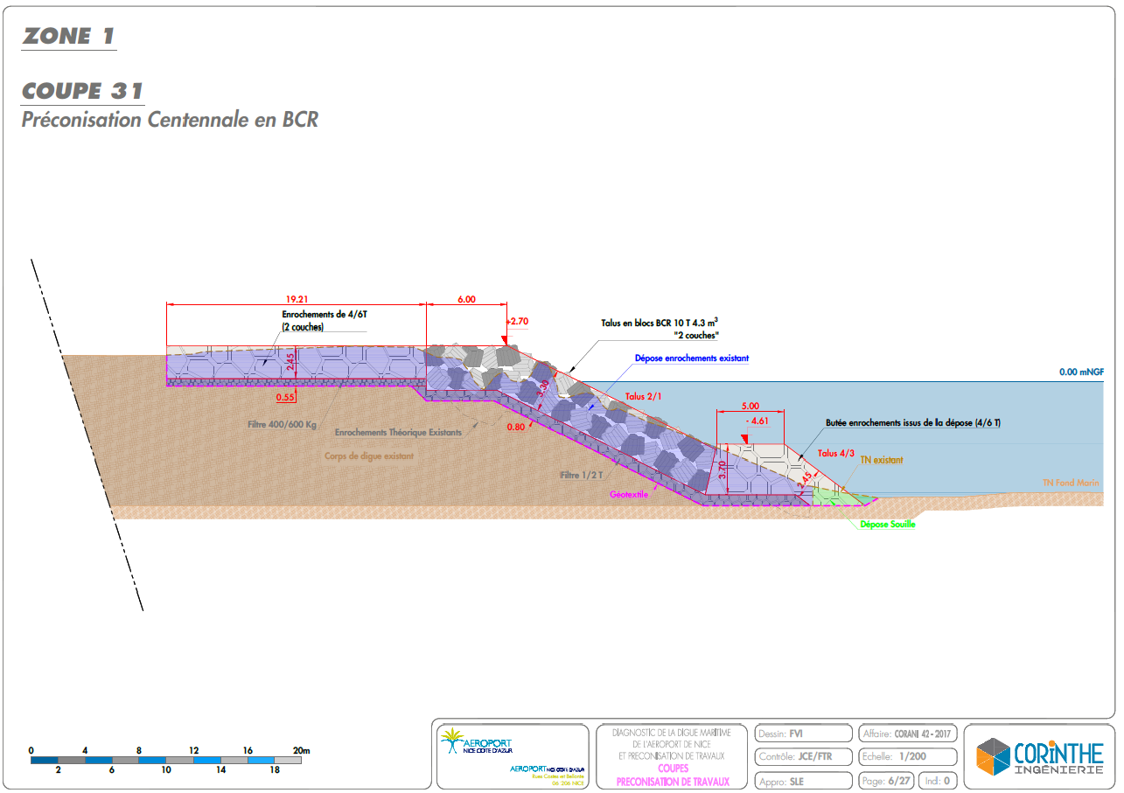Click the 6.00 dimension value
This screenshot has height=793, width=1124.
pyautogui.click(x=466, y=298)
